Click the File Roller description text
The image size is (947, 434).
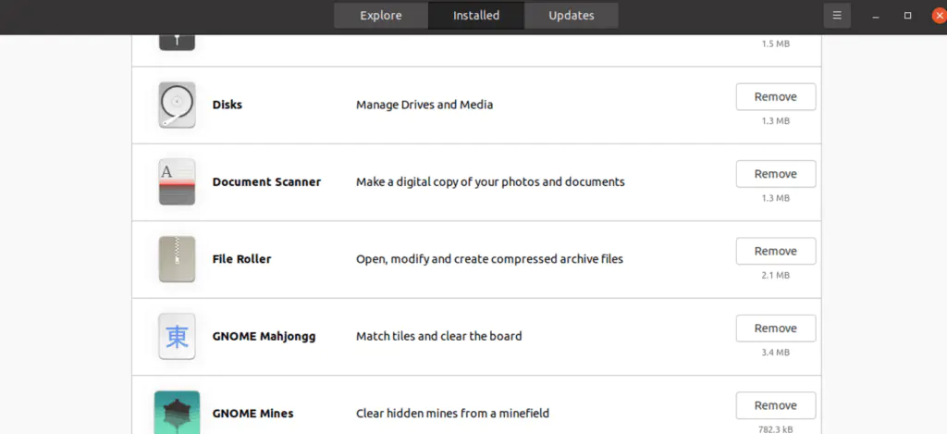489,259
